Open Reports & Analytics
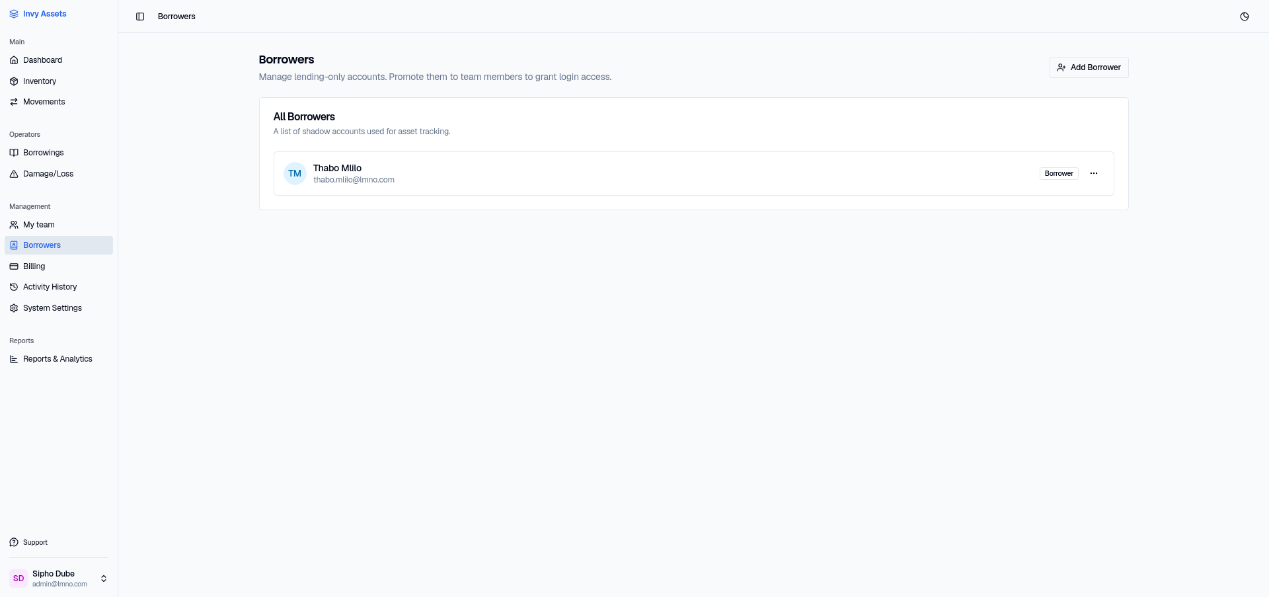 coord(59,359)
